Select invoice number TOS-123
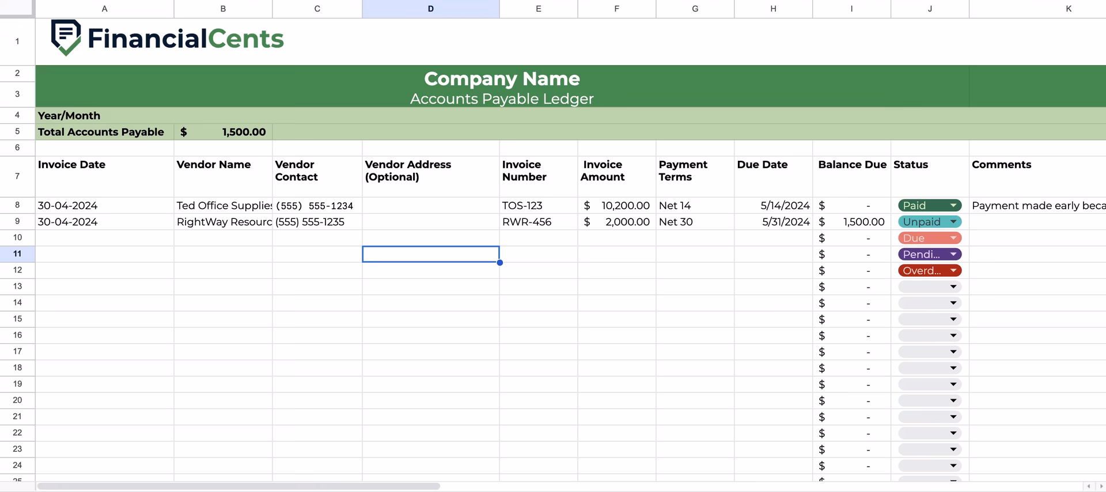 (539, 206)
